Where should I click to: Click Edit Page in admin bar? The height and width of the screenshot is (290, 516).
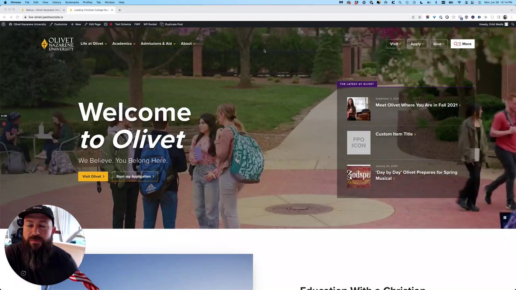coord(93,24)
